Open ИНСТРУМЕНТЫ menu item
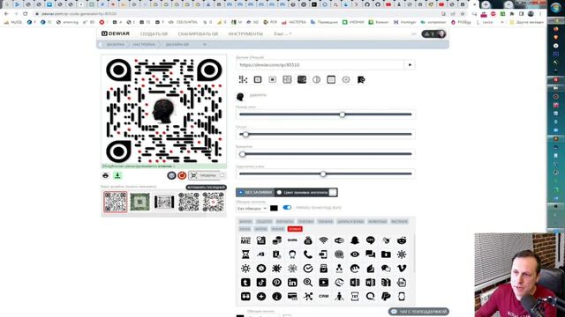Screen dimensions: 565x317 coord(245,33)
